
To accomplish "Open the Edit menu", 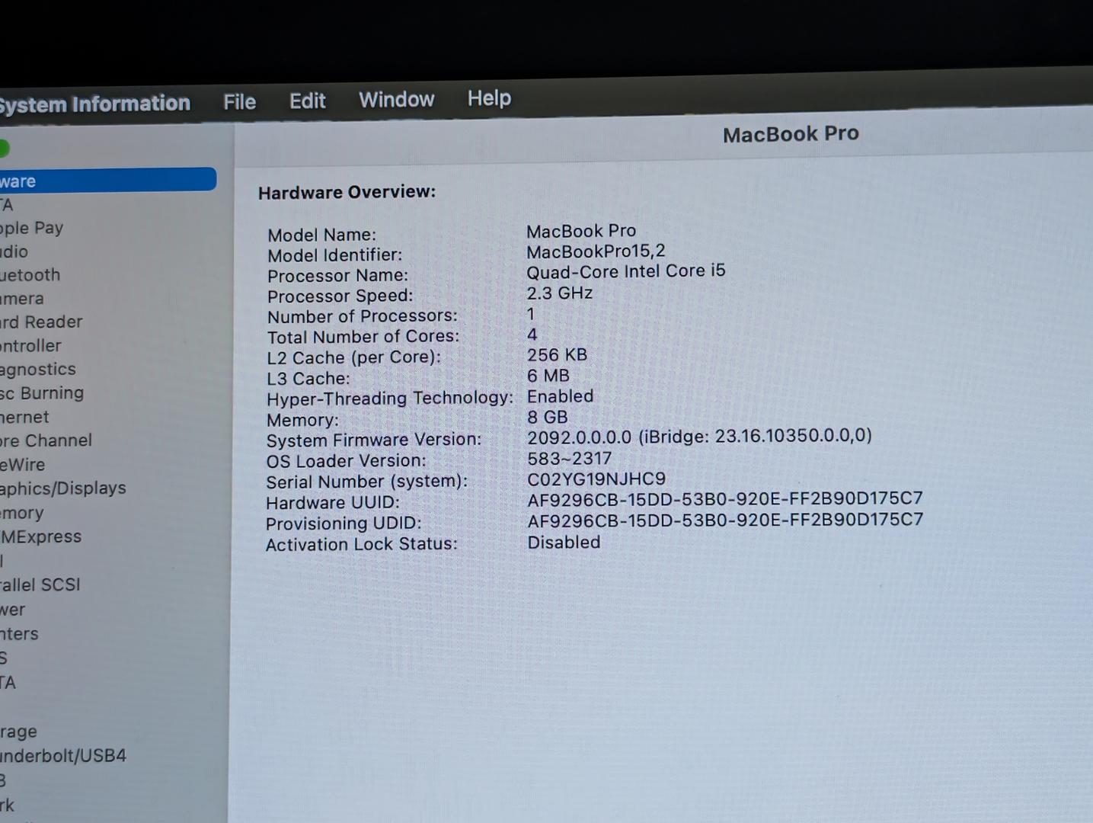I will point(307,101).
